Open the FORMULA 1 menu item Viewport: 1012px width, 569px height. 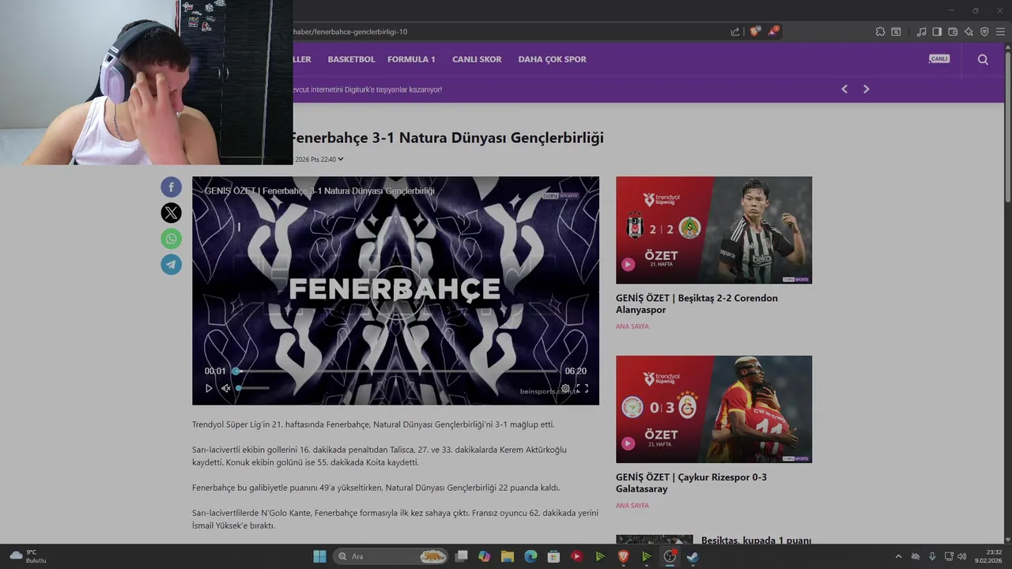[x=411, y=59]
